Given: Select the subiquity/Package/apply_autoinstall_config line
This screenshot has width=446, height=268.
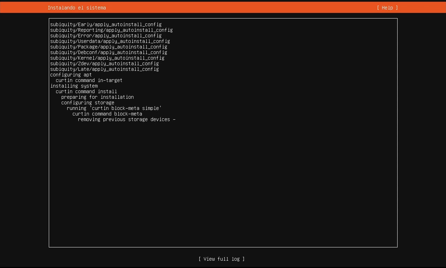Looking at the screenshot, I should pos(108,47).
